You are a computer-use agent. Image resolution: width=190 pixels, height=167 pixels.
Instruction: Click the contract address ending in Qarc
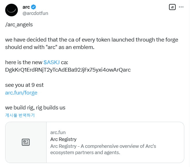(68, 70)
